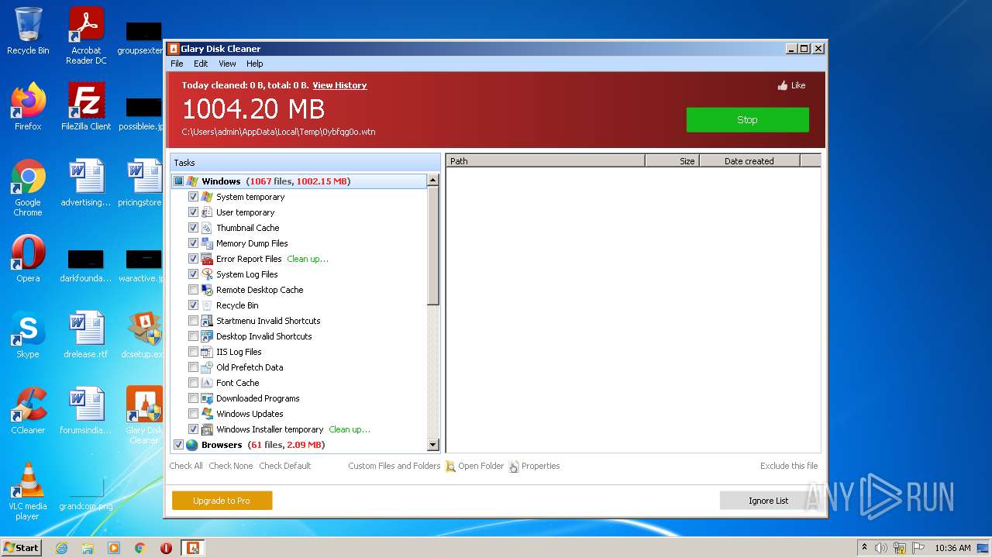Screen dimensions: 992x558
Task: Click the Check All link
Action: (x=186, y=466)
